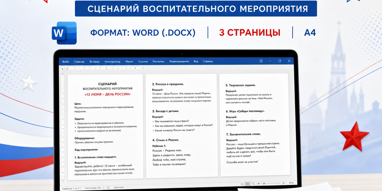Close the Word window

289,61
